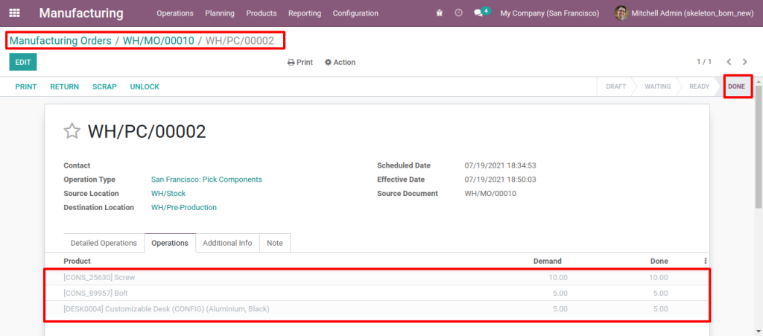The width and height of the screenshot is (763, 336).
Task: Open column options kebab icon in table
Action: [705, 261]
